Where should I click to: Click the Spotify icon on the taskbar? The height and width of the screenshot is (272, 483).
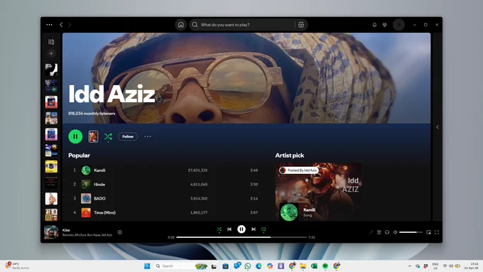tap(325, 266)
